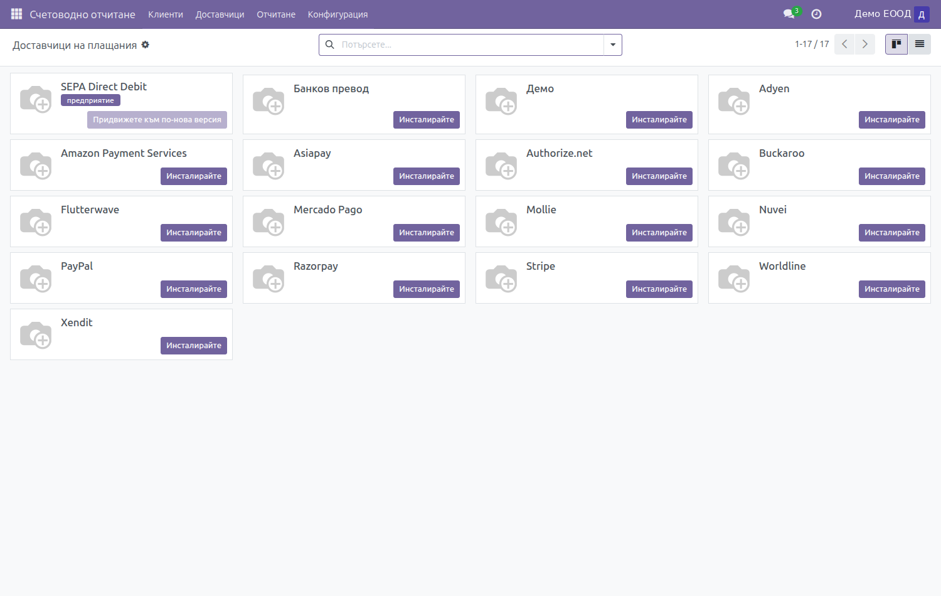Click Stripe camera placeholder image
Screen dimensions: 941x596
(501, 279)
